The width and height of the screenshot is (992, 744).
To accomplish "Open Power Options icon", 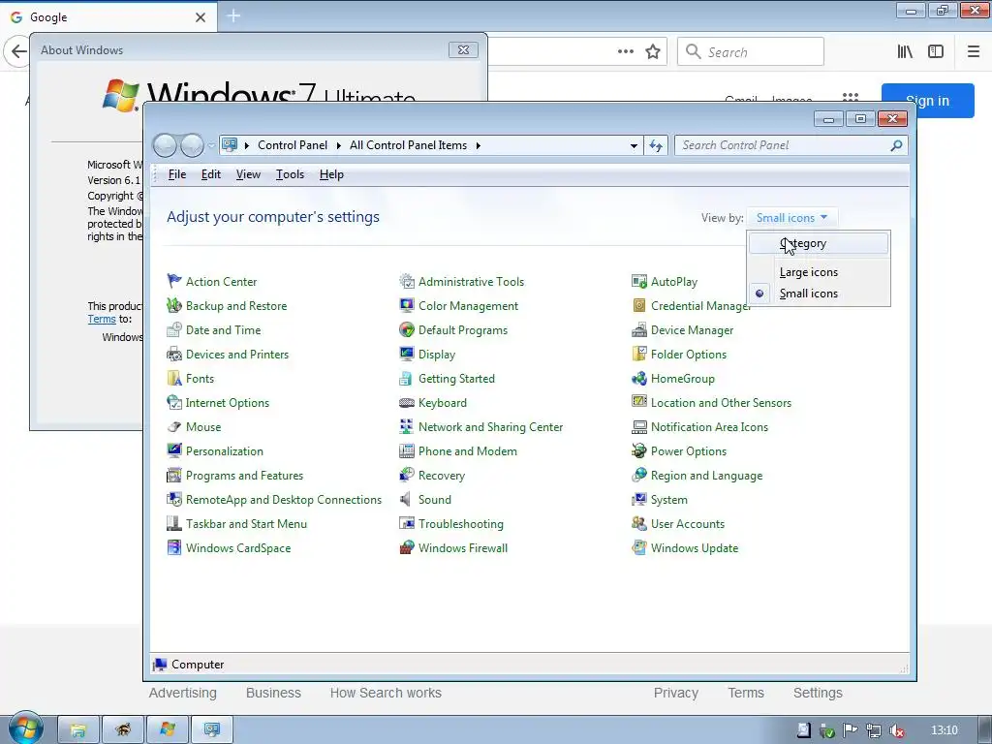I will (x=639, y=451).
